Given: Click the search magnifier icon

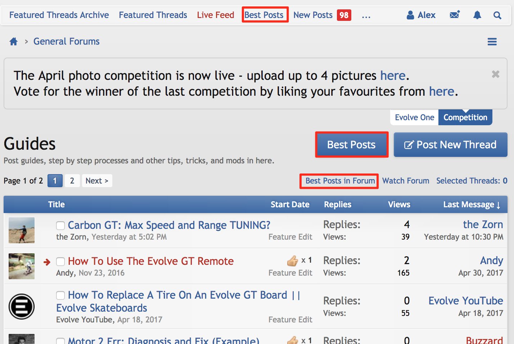Looking at the screenshot, I should [x=497, y=15].
